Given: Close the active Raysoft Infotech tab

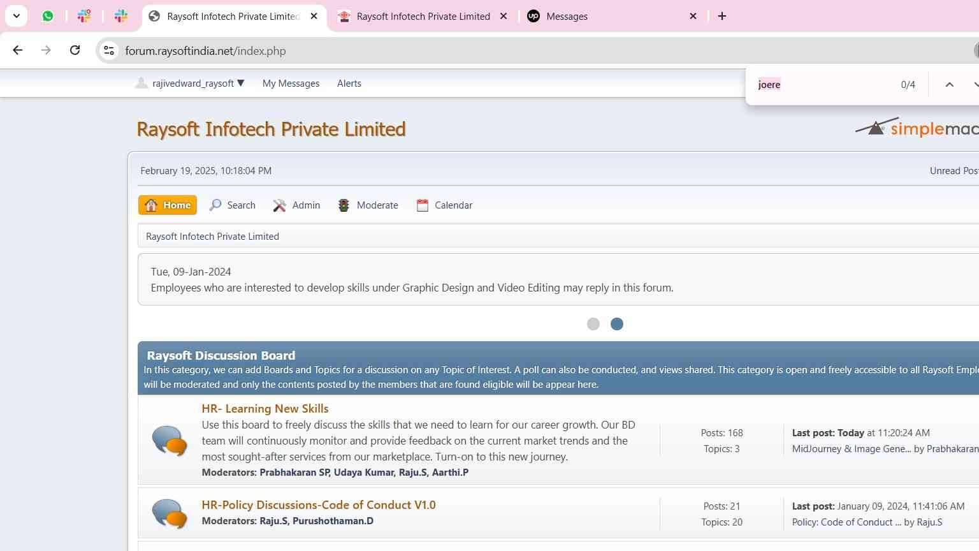Looking at the screenshot, I should (x=314, y=16).
